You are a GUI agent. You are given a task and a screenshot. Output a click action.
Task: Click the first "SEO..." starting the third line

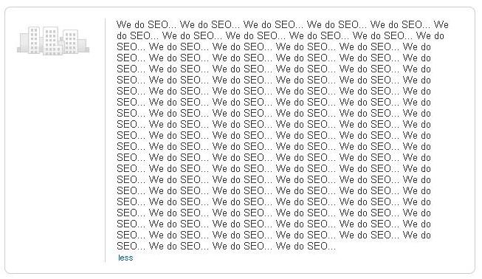tap(131, 47)
